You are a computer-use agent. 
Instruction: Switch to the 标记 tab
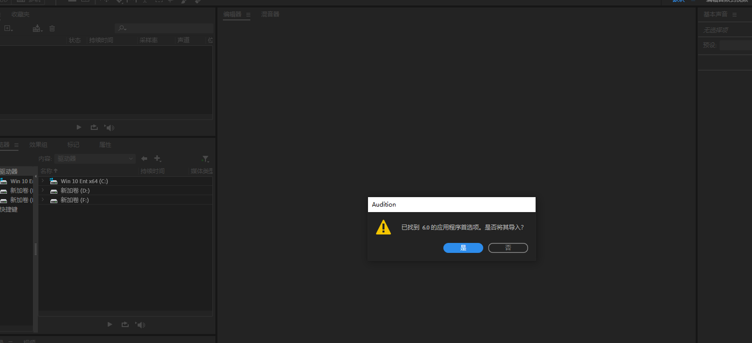73,145
